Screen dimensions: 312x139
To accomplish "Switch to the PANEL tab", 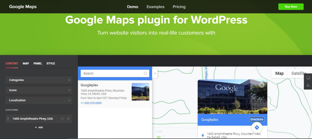I will coord(37,64).
